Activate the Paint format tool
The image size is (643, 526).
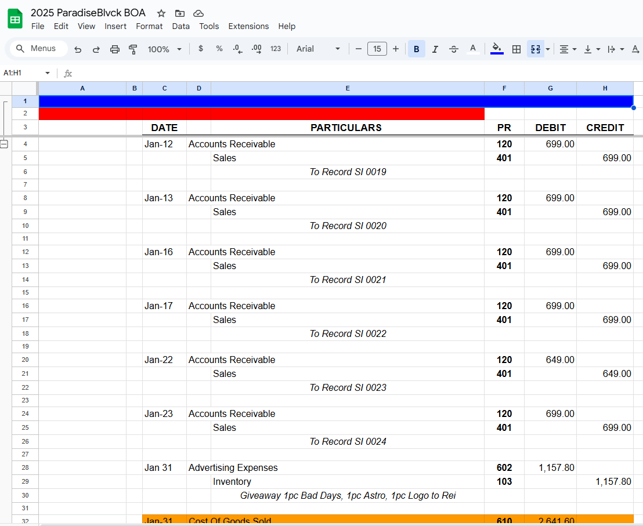pos(133,49)
